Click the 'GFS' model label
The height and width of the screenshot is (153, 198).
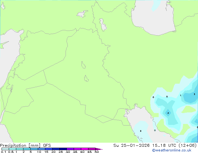[x=47, y=146]
